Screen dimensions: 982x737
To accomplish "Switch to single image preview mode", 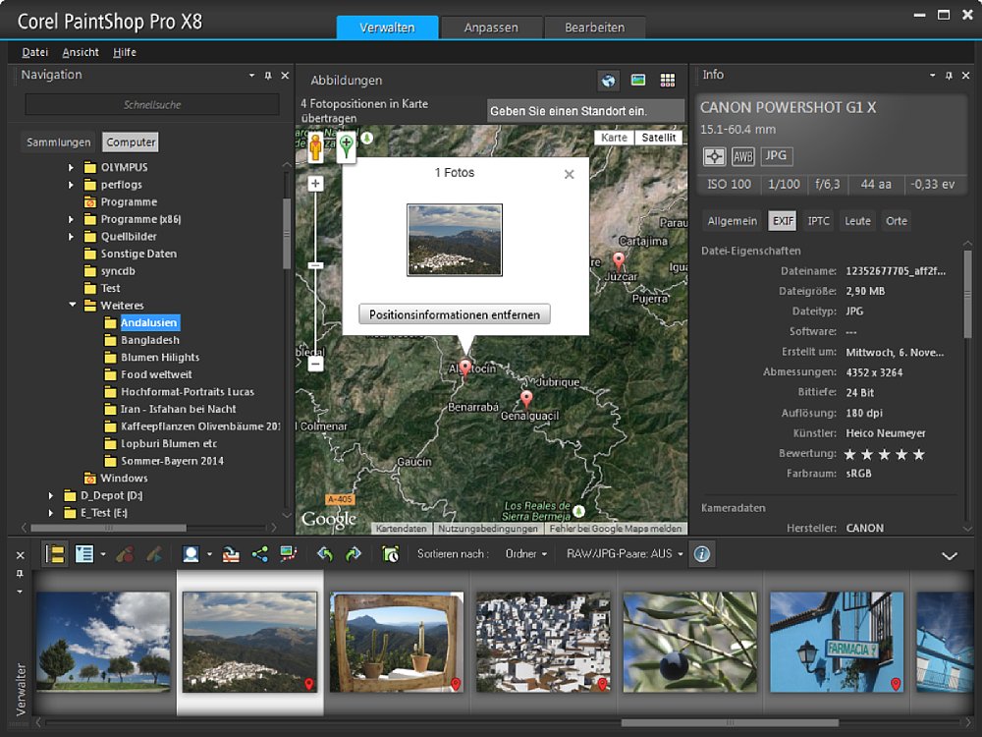I will (638, 81).
